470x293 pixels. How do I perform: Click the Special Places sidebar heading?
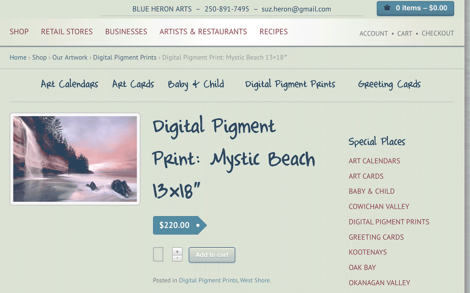(x=377, y=141)
